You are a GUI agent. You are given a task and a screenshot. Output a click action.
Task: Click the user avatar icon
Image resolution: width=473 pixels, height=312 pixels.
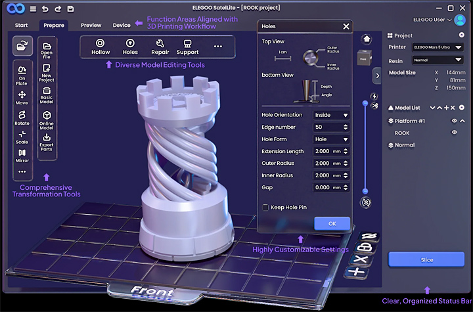tap(460, 20)
